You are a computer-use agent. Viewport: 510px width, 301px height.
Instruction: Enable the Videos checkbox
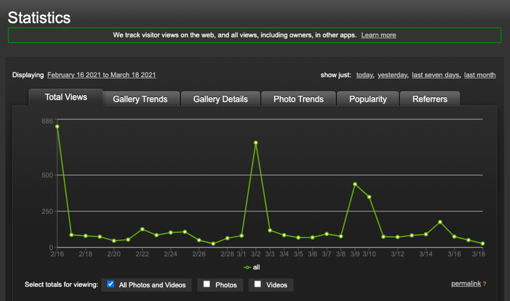coord(258,284)
